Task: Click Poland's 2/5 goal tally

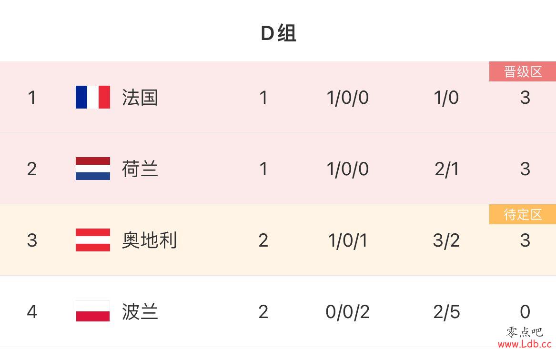Action: [x=446, y=312]
